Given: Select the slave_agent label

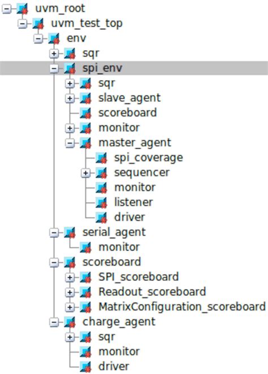Looking at the screenshot, I should [129, 98].
